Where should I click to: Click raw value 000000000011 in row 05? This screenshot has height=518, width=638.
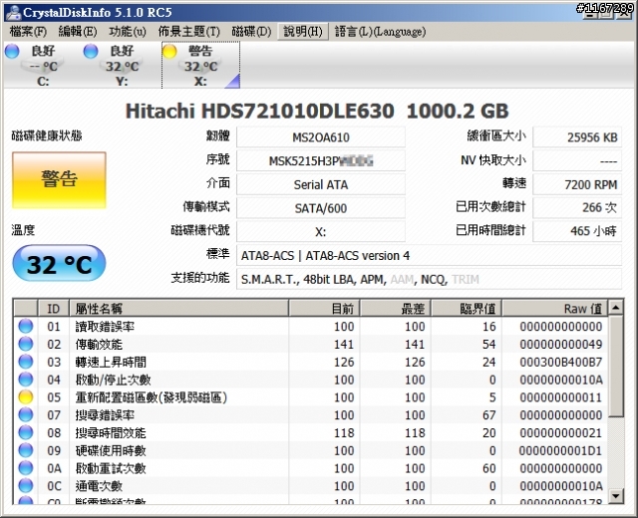pyautogui.click(x=560, y=397)
